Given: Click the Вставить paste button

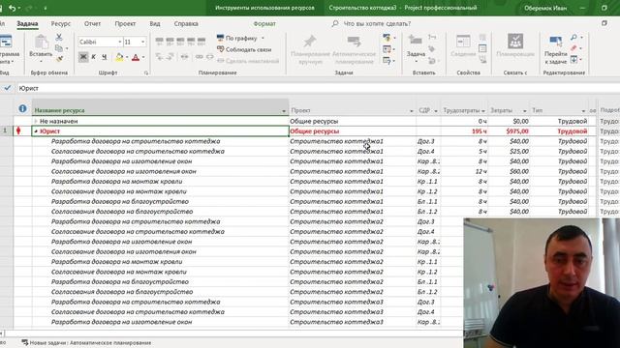Looking at the screenshot, I should pyautogui.click(x=41, y=47).
